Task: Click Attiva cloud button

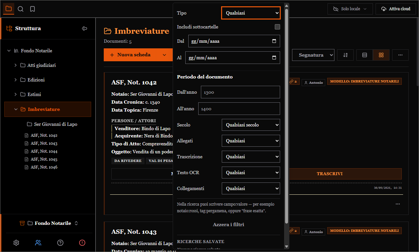Action: coord(396,9)
